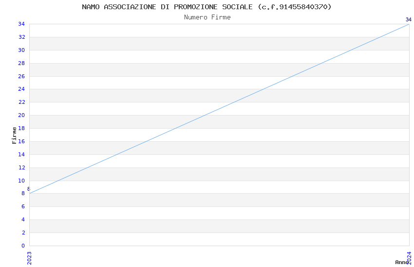414x267 pixels.
Task: Click y-axis tick value 2
Action: tap(23, 233)
